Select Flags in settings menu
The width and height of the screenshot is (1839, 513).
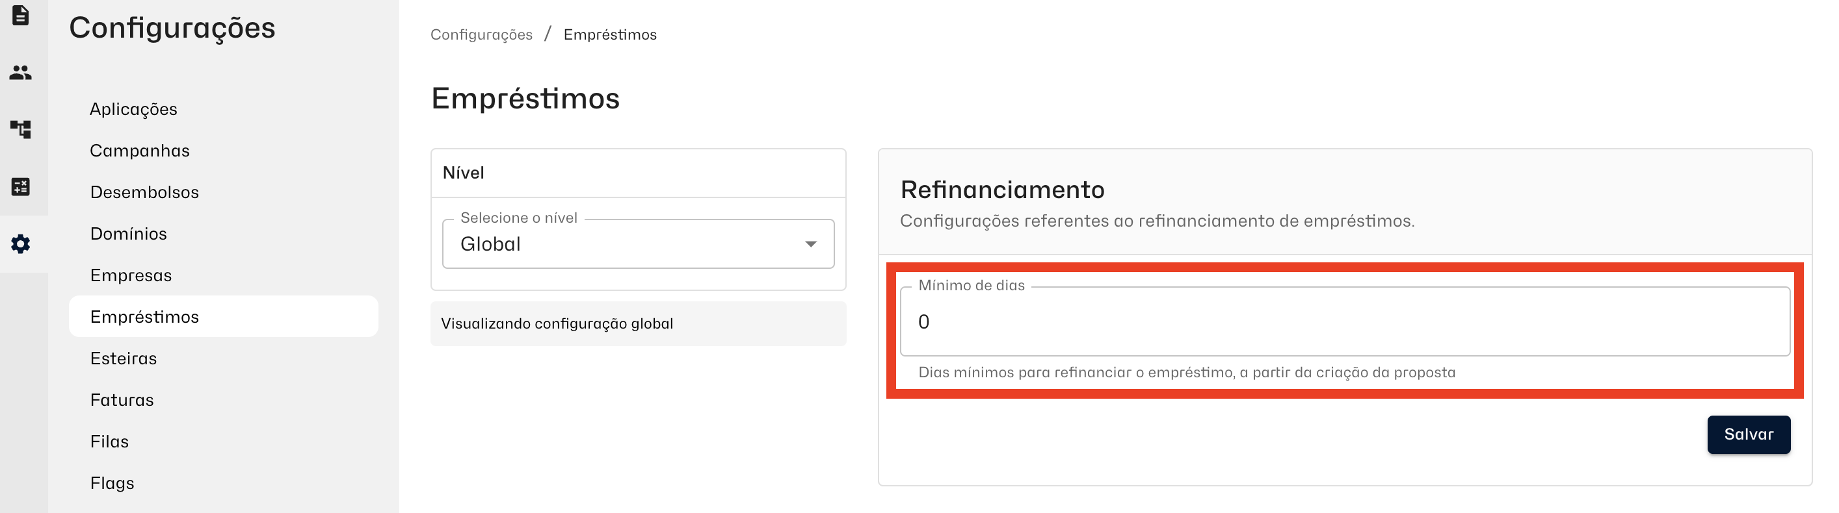(x=112, y=483)
